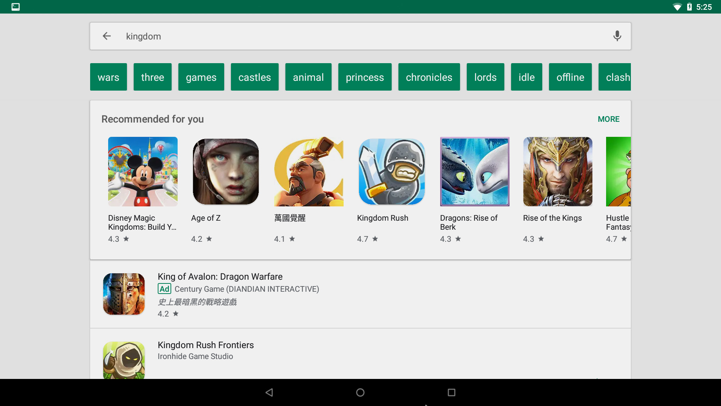Select the chronicles suggestion
The height and width of the screenshot is (406, 721).
429,77
